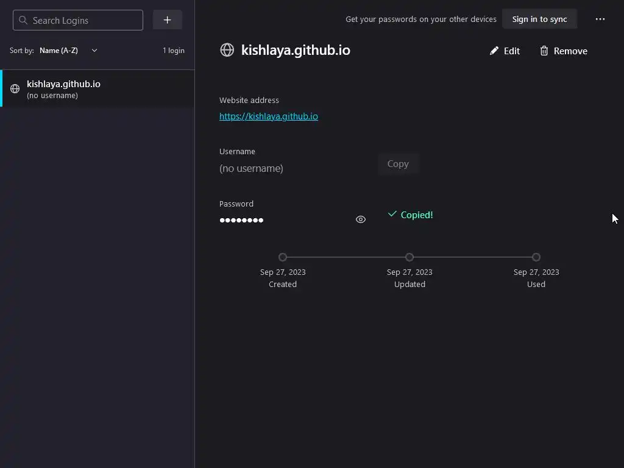This screenshot has width=624, height=468.
Task: Open the three-dots more options menu
Action: [x=600, y=19]
